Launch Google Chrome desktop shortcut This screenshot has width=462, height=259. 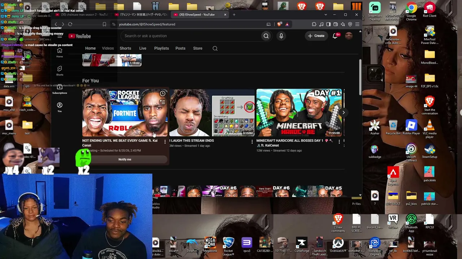(411, 11)
